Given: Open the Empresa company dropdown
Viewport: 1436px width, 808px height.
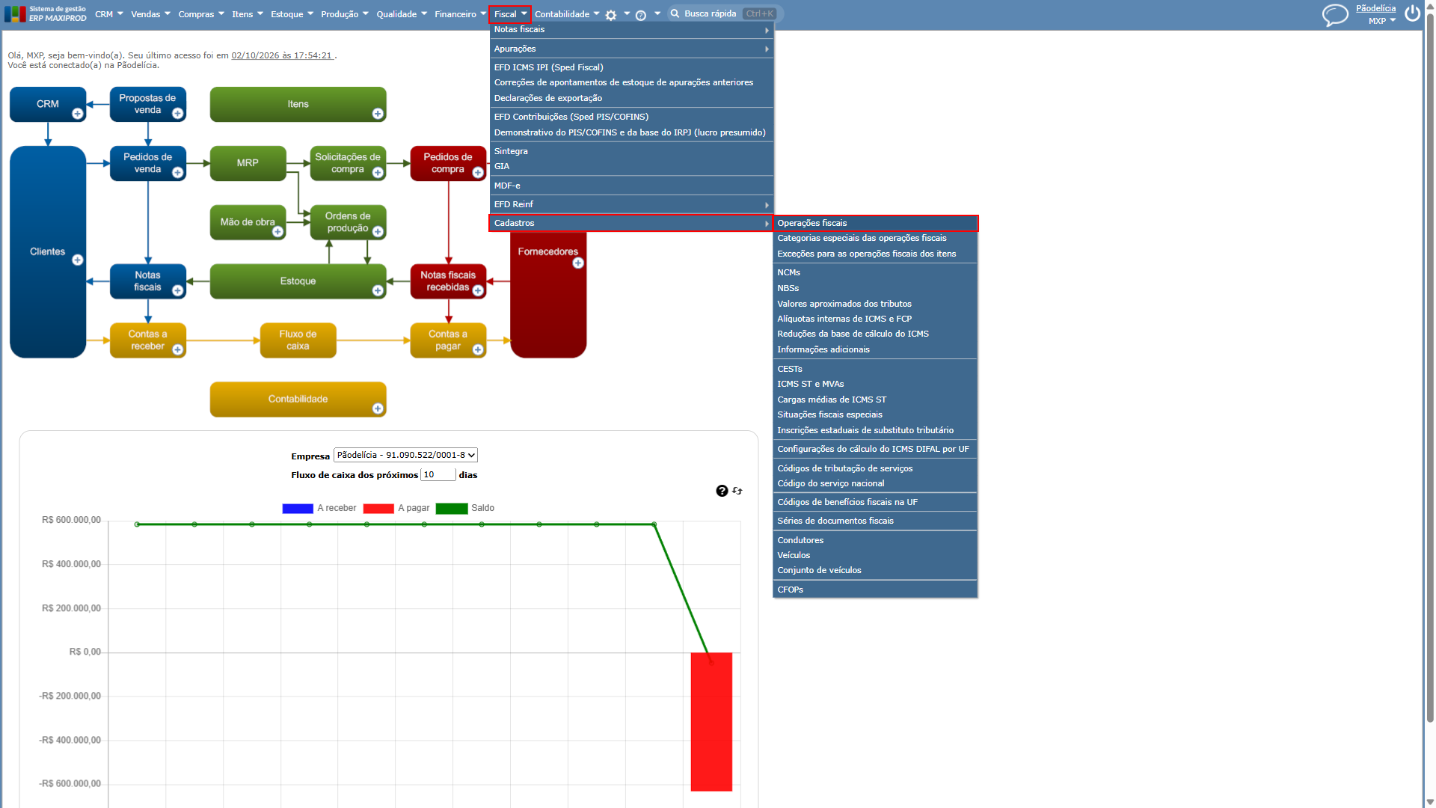Looking at the screenshot, I should coord(405,455).
